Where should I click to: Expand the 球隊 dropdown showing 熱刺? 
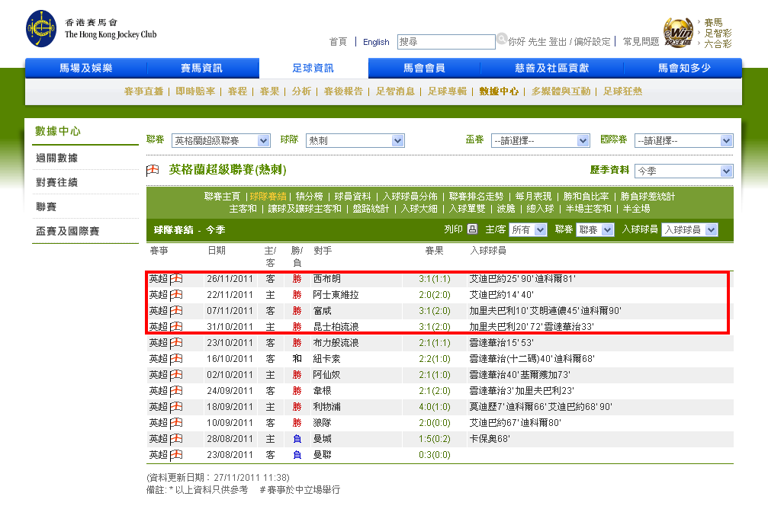(x=355, y=141)
